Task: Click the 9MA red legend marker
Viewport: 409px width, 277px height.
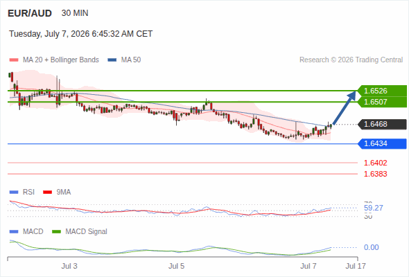Action: (47, 193)
